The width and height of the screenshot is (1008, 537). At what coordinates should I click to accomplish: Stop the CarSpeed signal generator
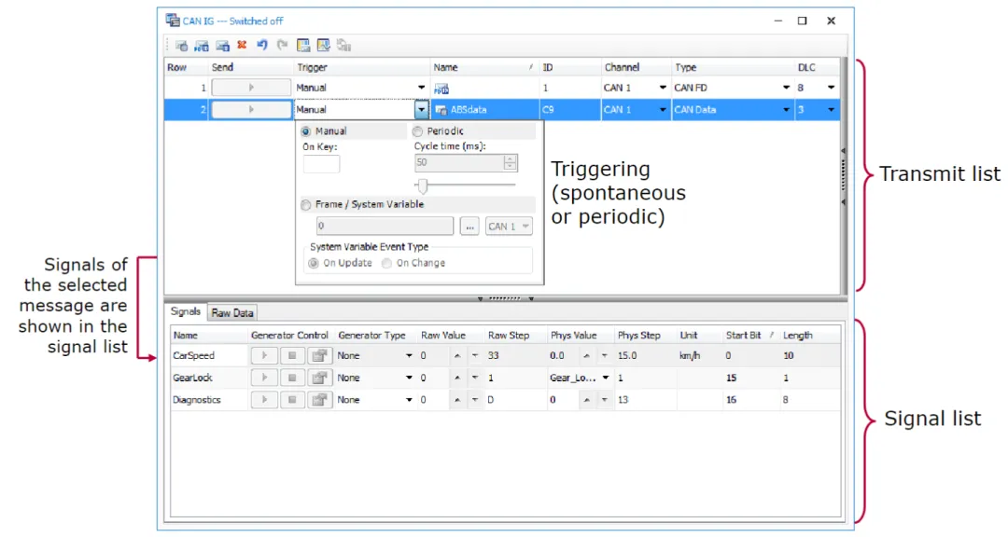[x=292, y=356]
